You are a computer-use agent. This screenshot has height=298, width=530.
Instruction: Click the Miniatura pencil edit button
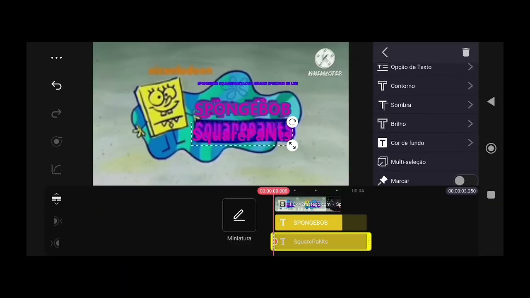point(239,215)
